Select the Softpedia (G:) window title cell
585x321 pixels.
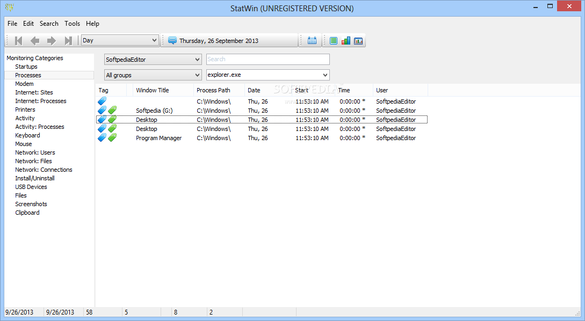pyautogui.click(x=155, y=111)
